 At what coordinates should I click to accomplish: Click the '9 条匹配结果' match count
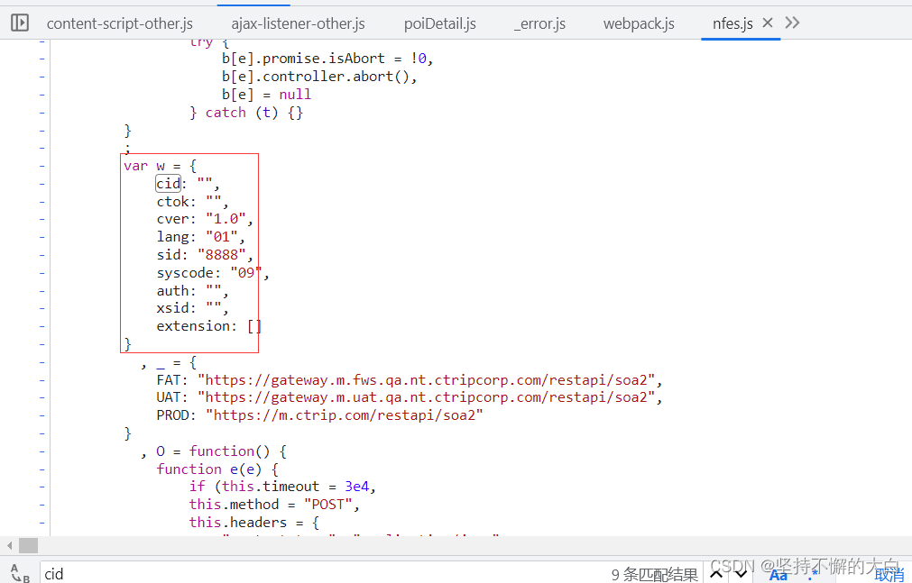click(x=654, y=575)
